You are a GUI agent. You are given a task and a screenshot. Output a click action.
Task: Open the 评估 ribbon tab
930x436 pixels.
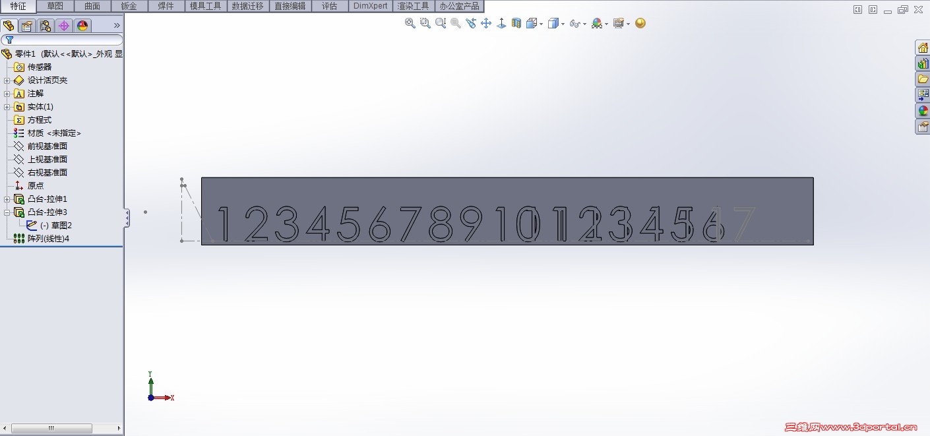click(330, 6)
